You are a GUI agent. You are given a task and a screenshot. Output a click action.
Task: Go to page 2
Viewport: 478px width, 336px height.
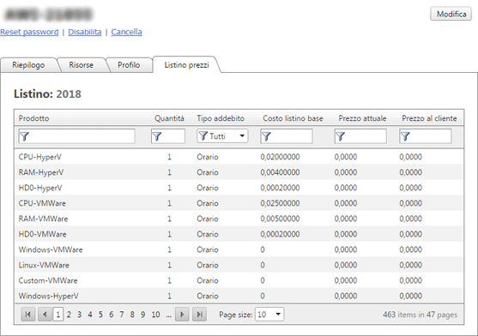click(x=69, y=315)
